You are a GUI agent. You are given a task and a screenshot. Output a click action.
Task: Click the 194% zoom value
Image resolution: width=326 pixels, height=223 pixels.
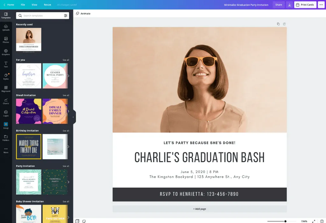pos(304,221)
